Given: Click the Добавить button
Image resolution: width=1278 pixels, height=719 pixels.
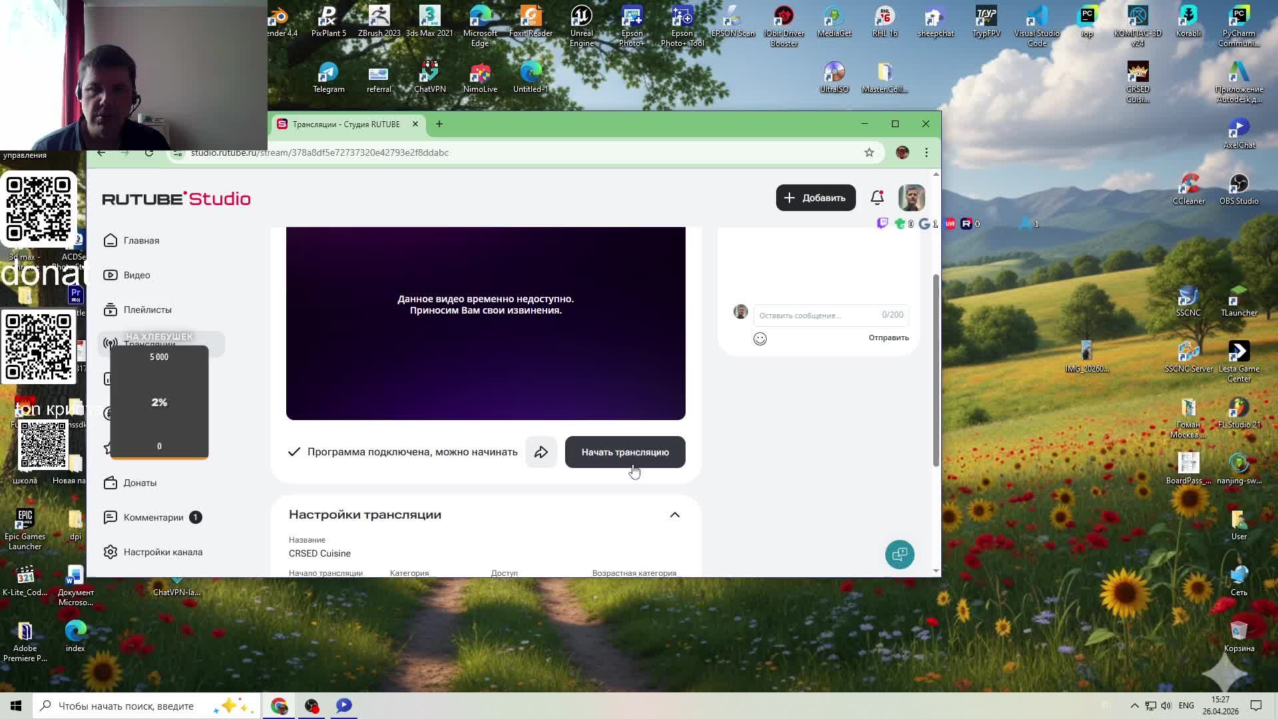Looking at the screenshot, I should coord(815,198).
